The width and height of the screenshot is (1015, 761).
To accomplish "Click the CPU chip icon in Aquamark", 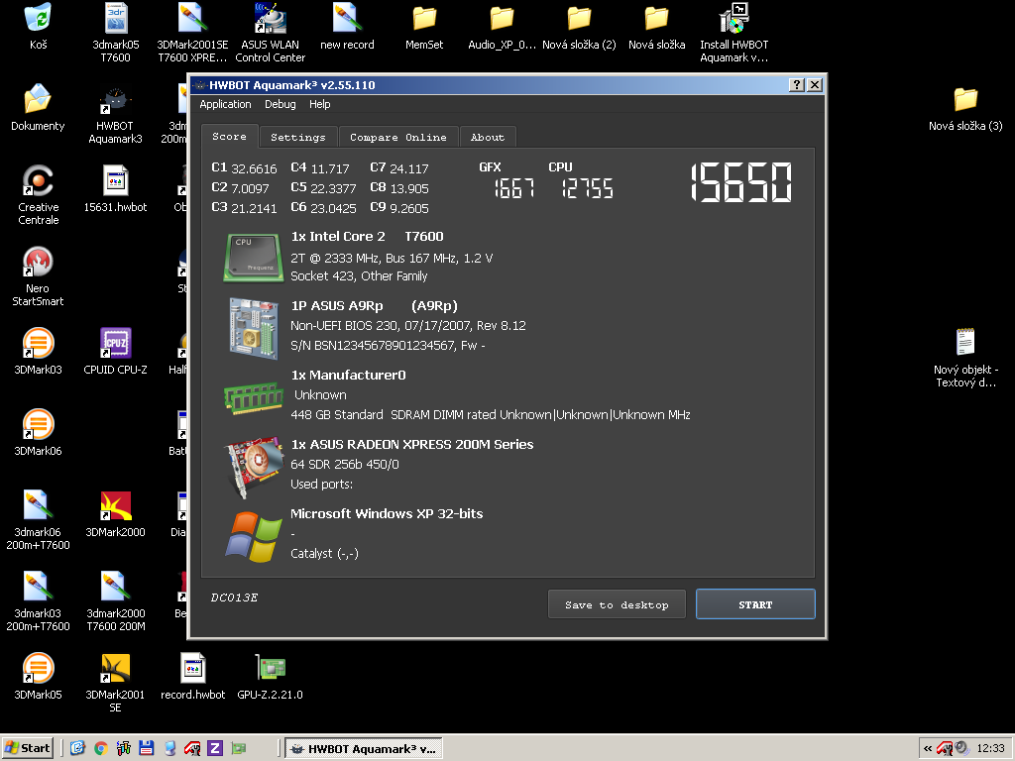I will pos(253,259).
